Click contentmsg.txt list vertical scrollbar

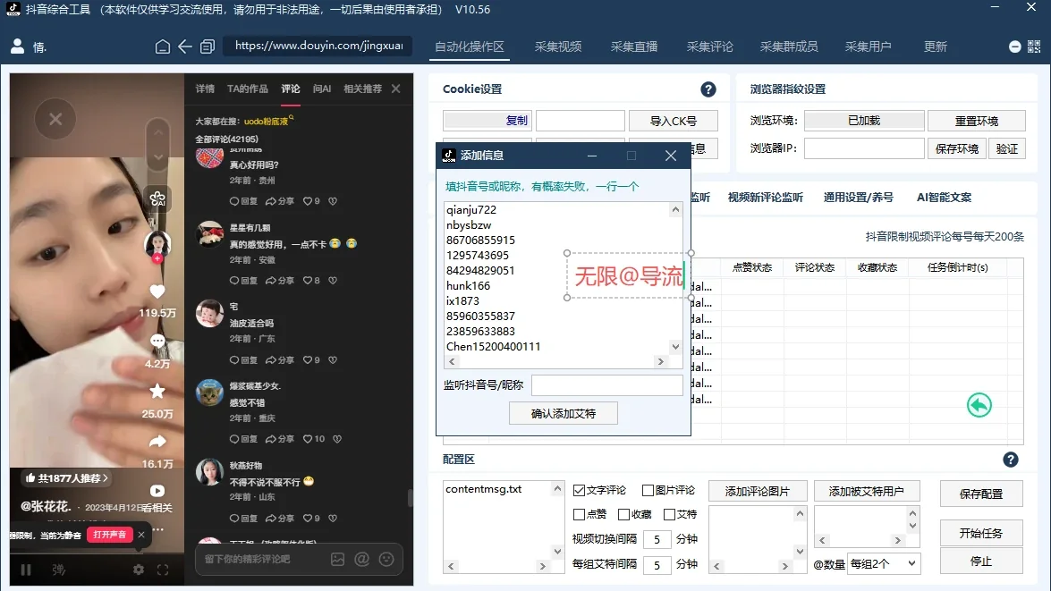click(x=557, y=520)
